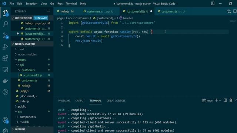Expand the .next folder
This screenshot has width=237, height=133.
pos(21,49)
